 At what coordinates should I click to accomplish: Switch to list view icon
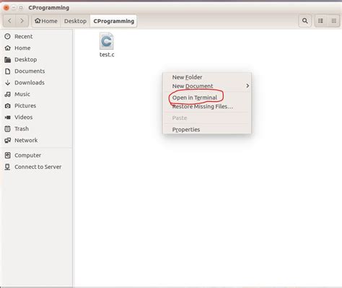[320, 21]
